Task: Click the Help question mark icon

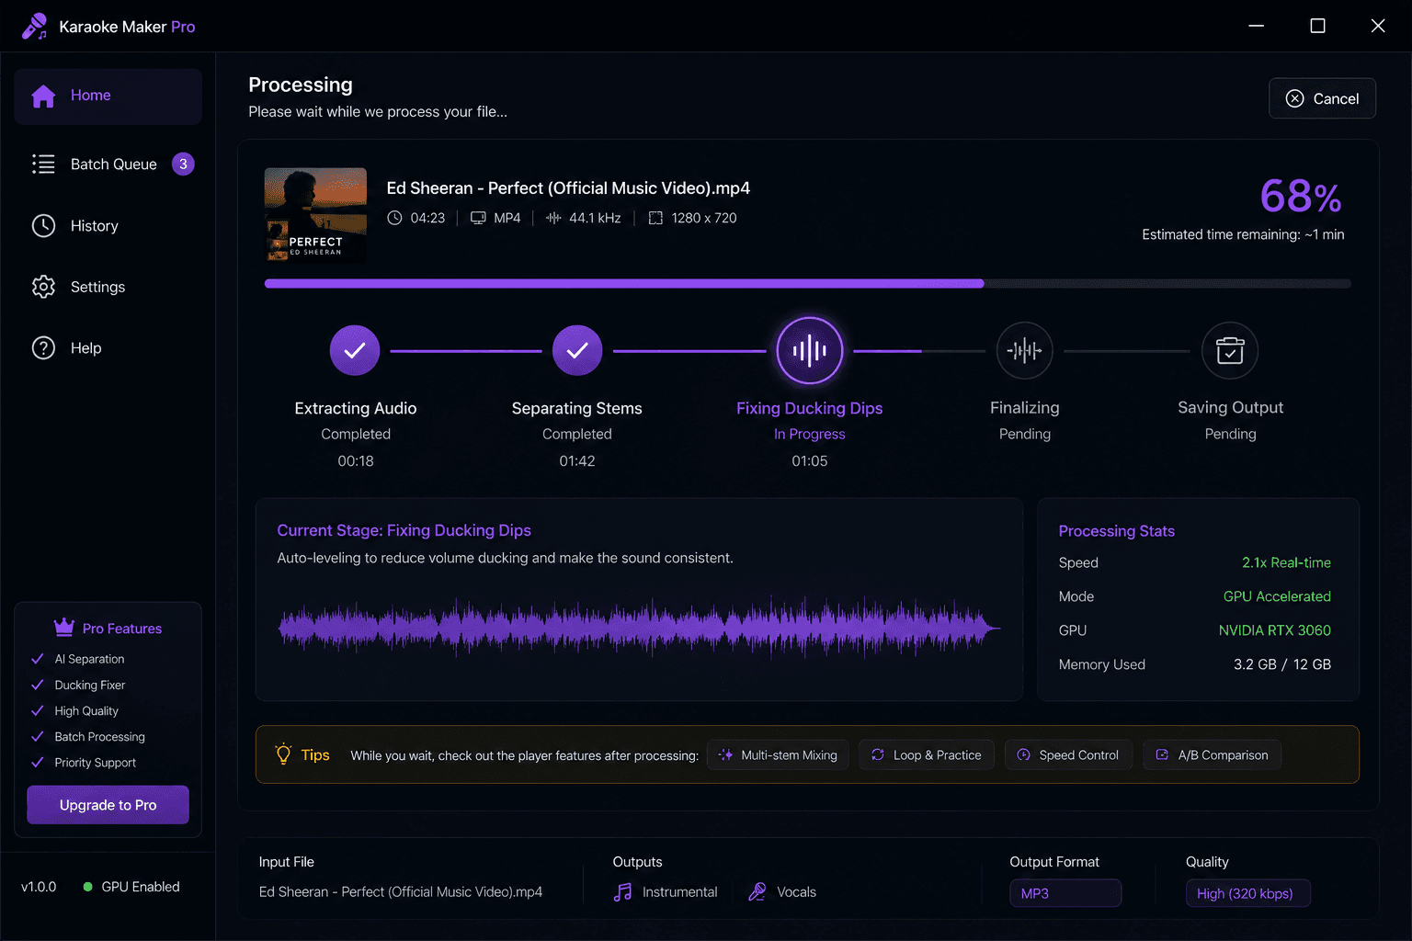Action: coord(43,348)
